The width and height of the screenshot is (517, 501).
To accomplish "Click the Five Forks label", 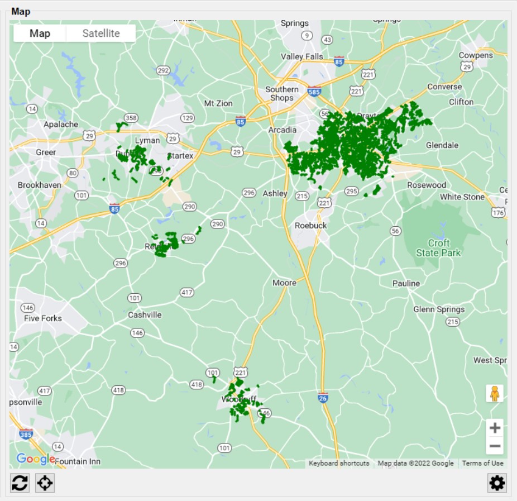I will [x=43, y=318].
